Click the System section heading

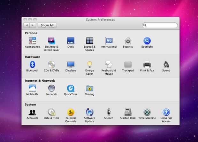[x=30, y=105]
